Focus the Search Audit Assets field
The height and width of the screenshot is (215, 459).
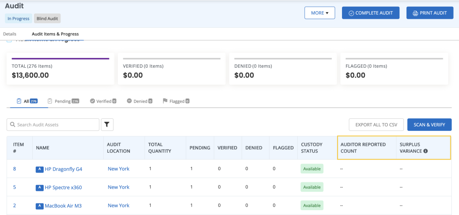tap(53, 125)
